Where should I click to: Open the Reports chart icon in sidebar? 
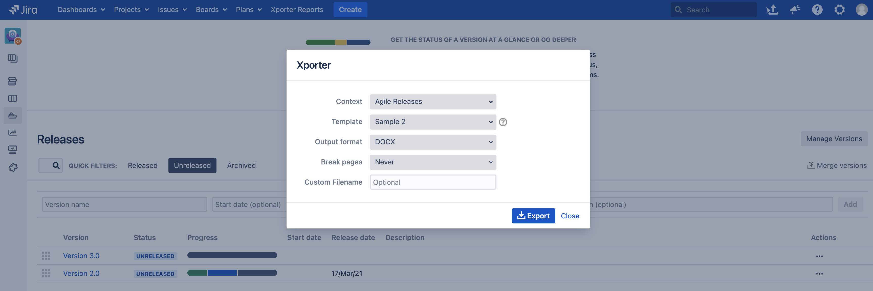pos(13,133)
